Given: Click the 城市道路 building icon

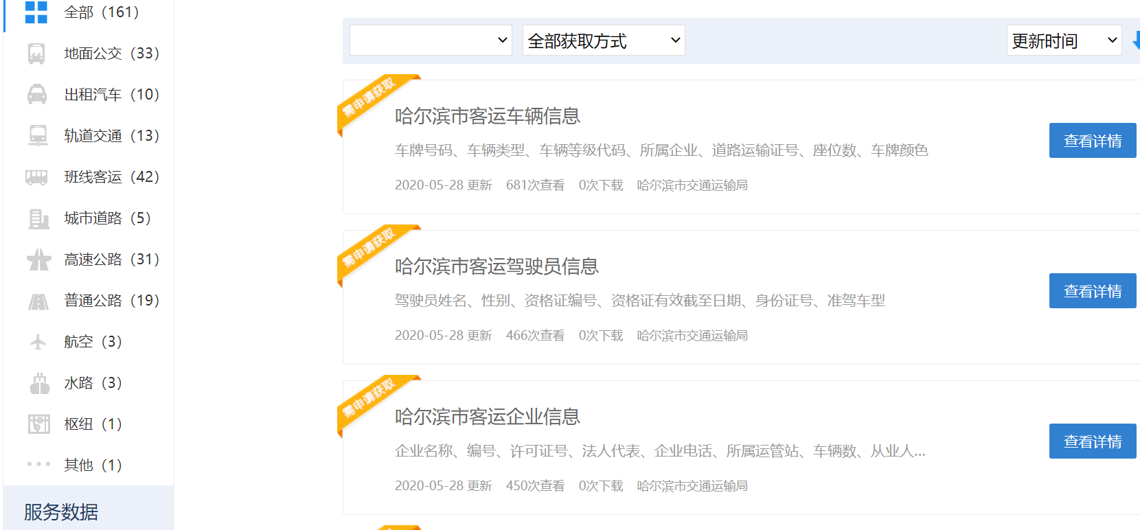Looking at the screenshot, I should 38,218.
